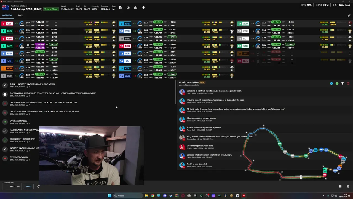Click the blue info icon in radio panel
This screenshot has width=353, height=199.
click(x=331, y=83)
